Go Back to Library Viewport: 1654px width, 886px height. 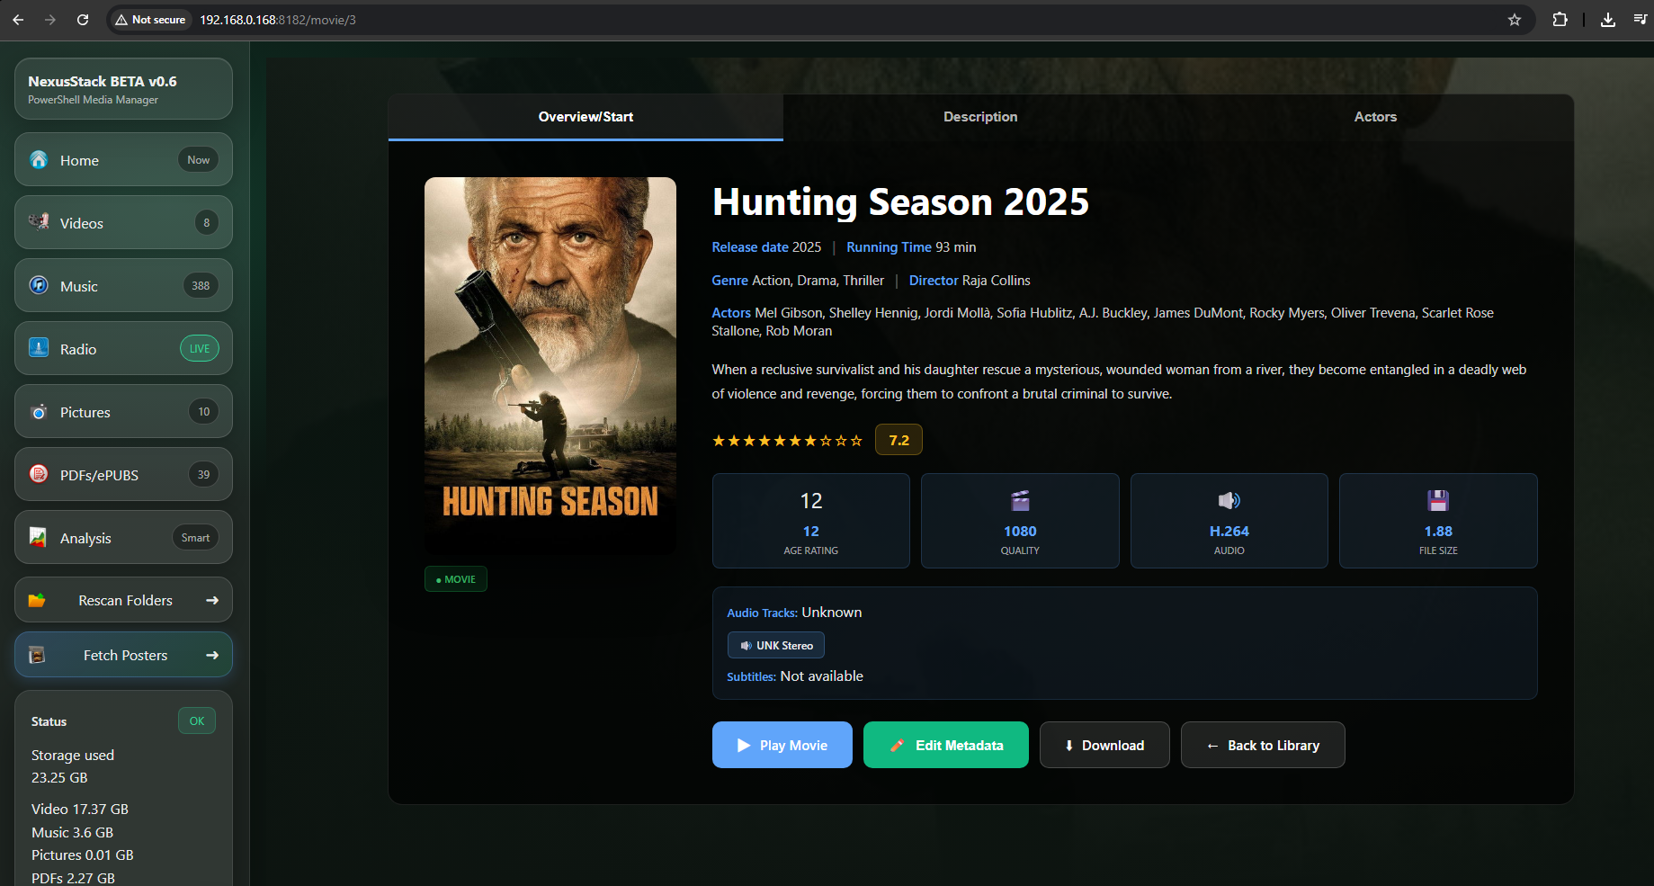[x=1263, y=745]
